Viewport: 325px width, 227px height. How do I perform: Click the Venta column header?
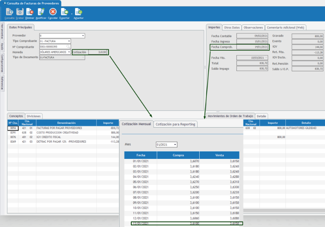pos(220,155)
